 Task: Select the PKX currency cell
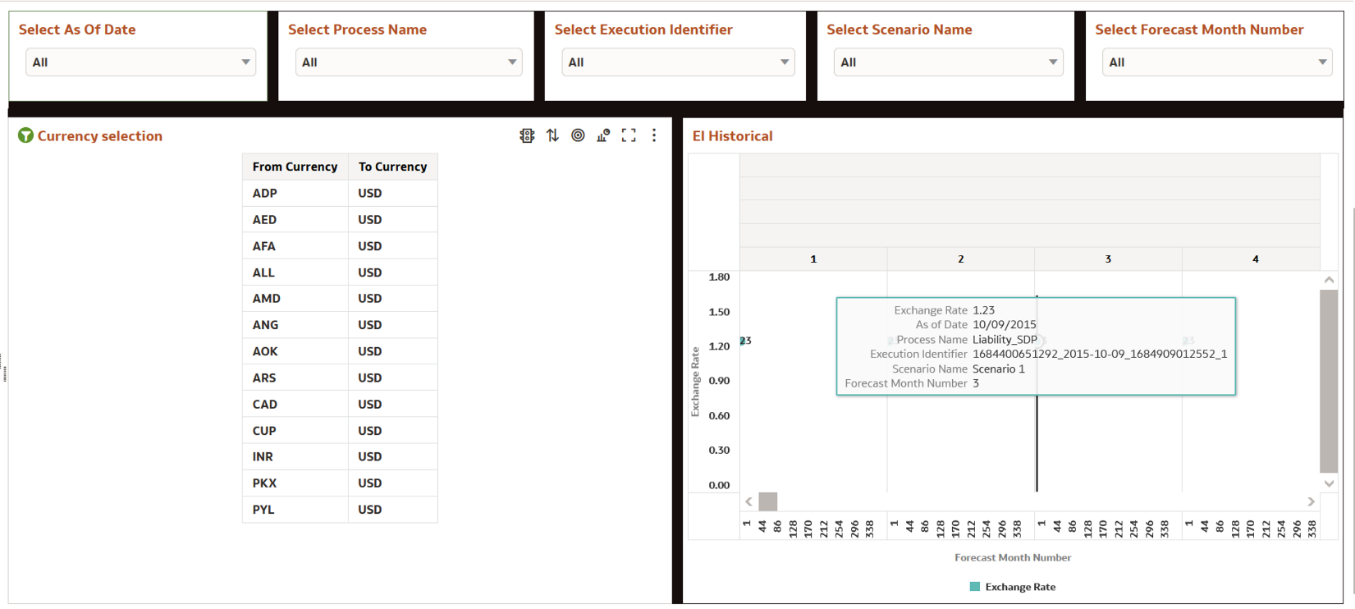[x=295, y=483]
